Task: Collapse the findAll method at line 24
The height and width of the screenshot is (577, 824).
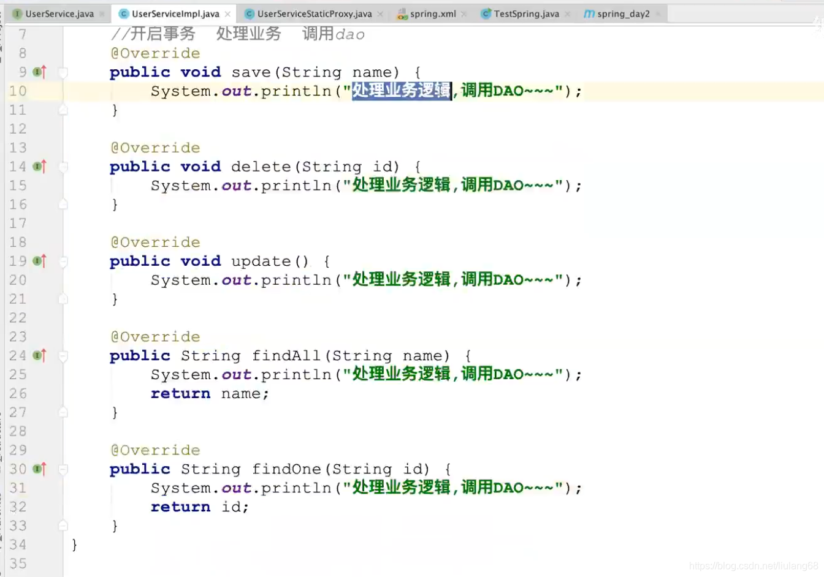Action: pos(63,355)
